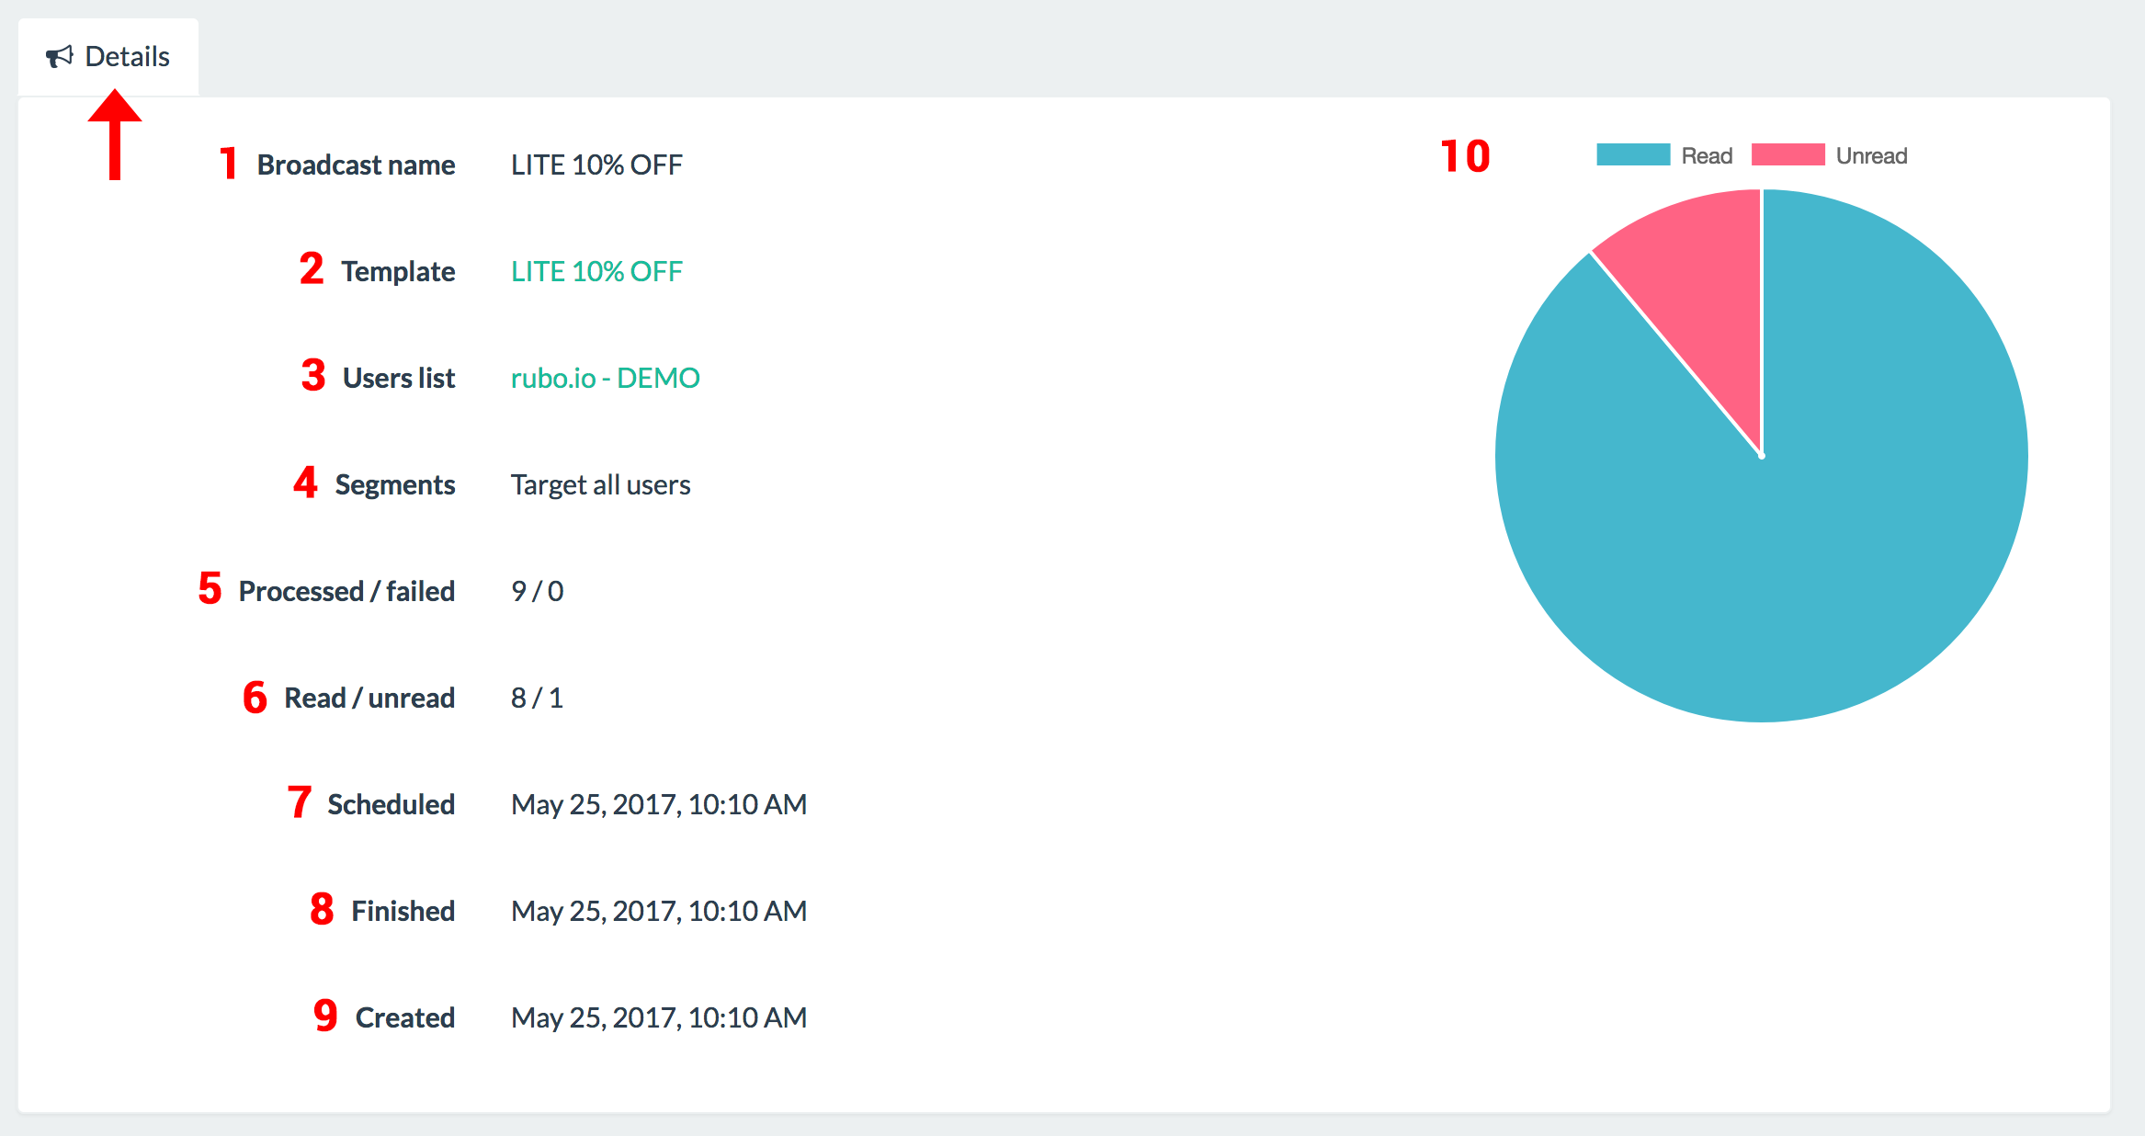Click the Processed / failed count 9 / 0
The width and height of the screenshot is (2145, 1136).
537,591
